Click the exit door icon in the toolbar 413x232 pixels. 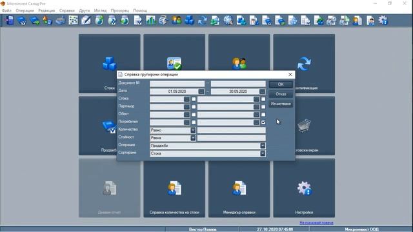(9, 20)
